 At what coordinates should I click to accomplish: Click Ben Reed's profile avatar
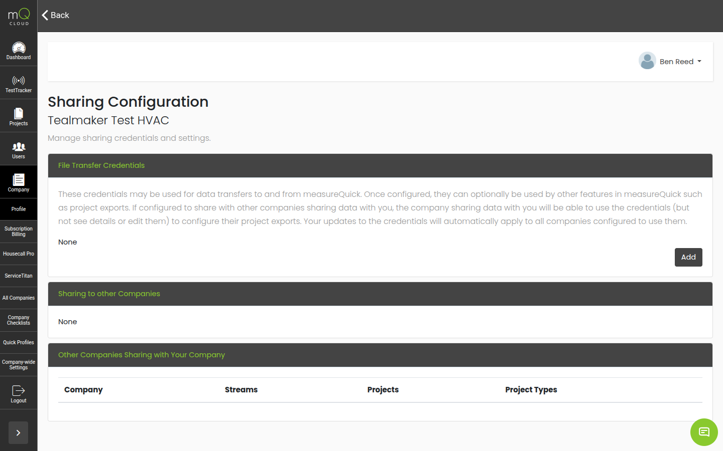point(647,60)
